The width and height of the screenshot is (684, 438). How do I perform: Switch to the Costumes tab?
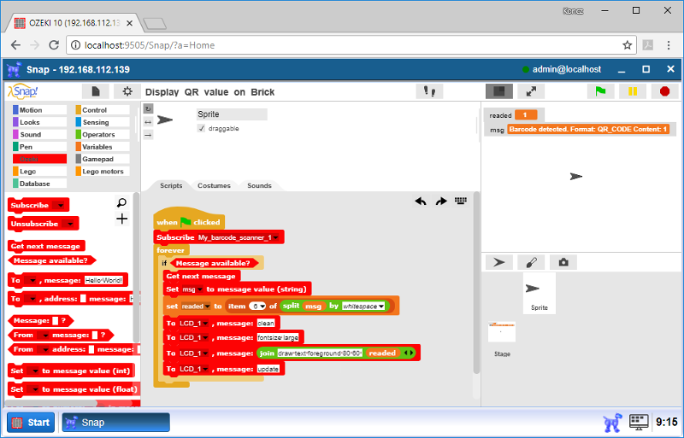214,185
